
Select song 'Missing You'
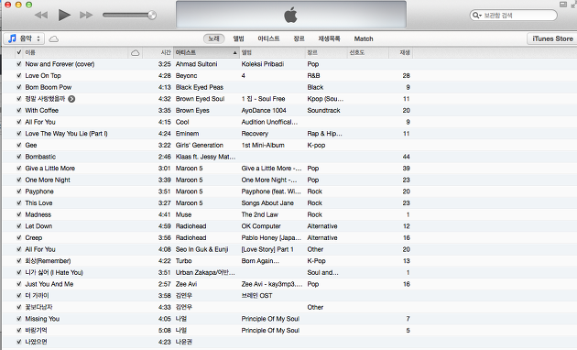[42, 319]
